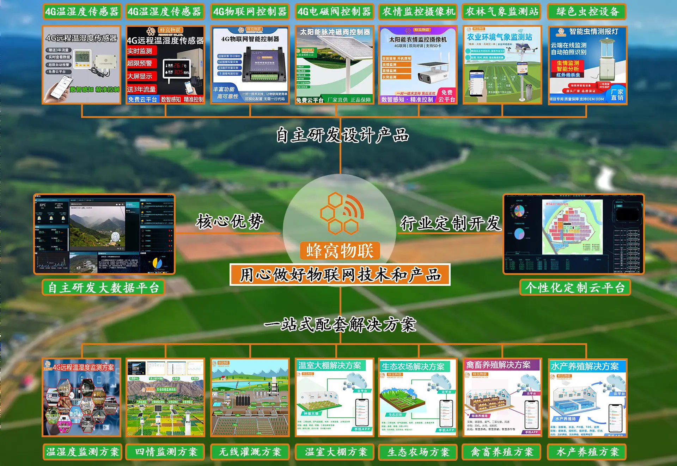Click the 用心做好物联网技术和产品 slogan banner
The width and height of the screenshot is (677, 466).
click(340, 275)
